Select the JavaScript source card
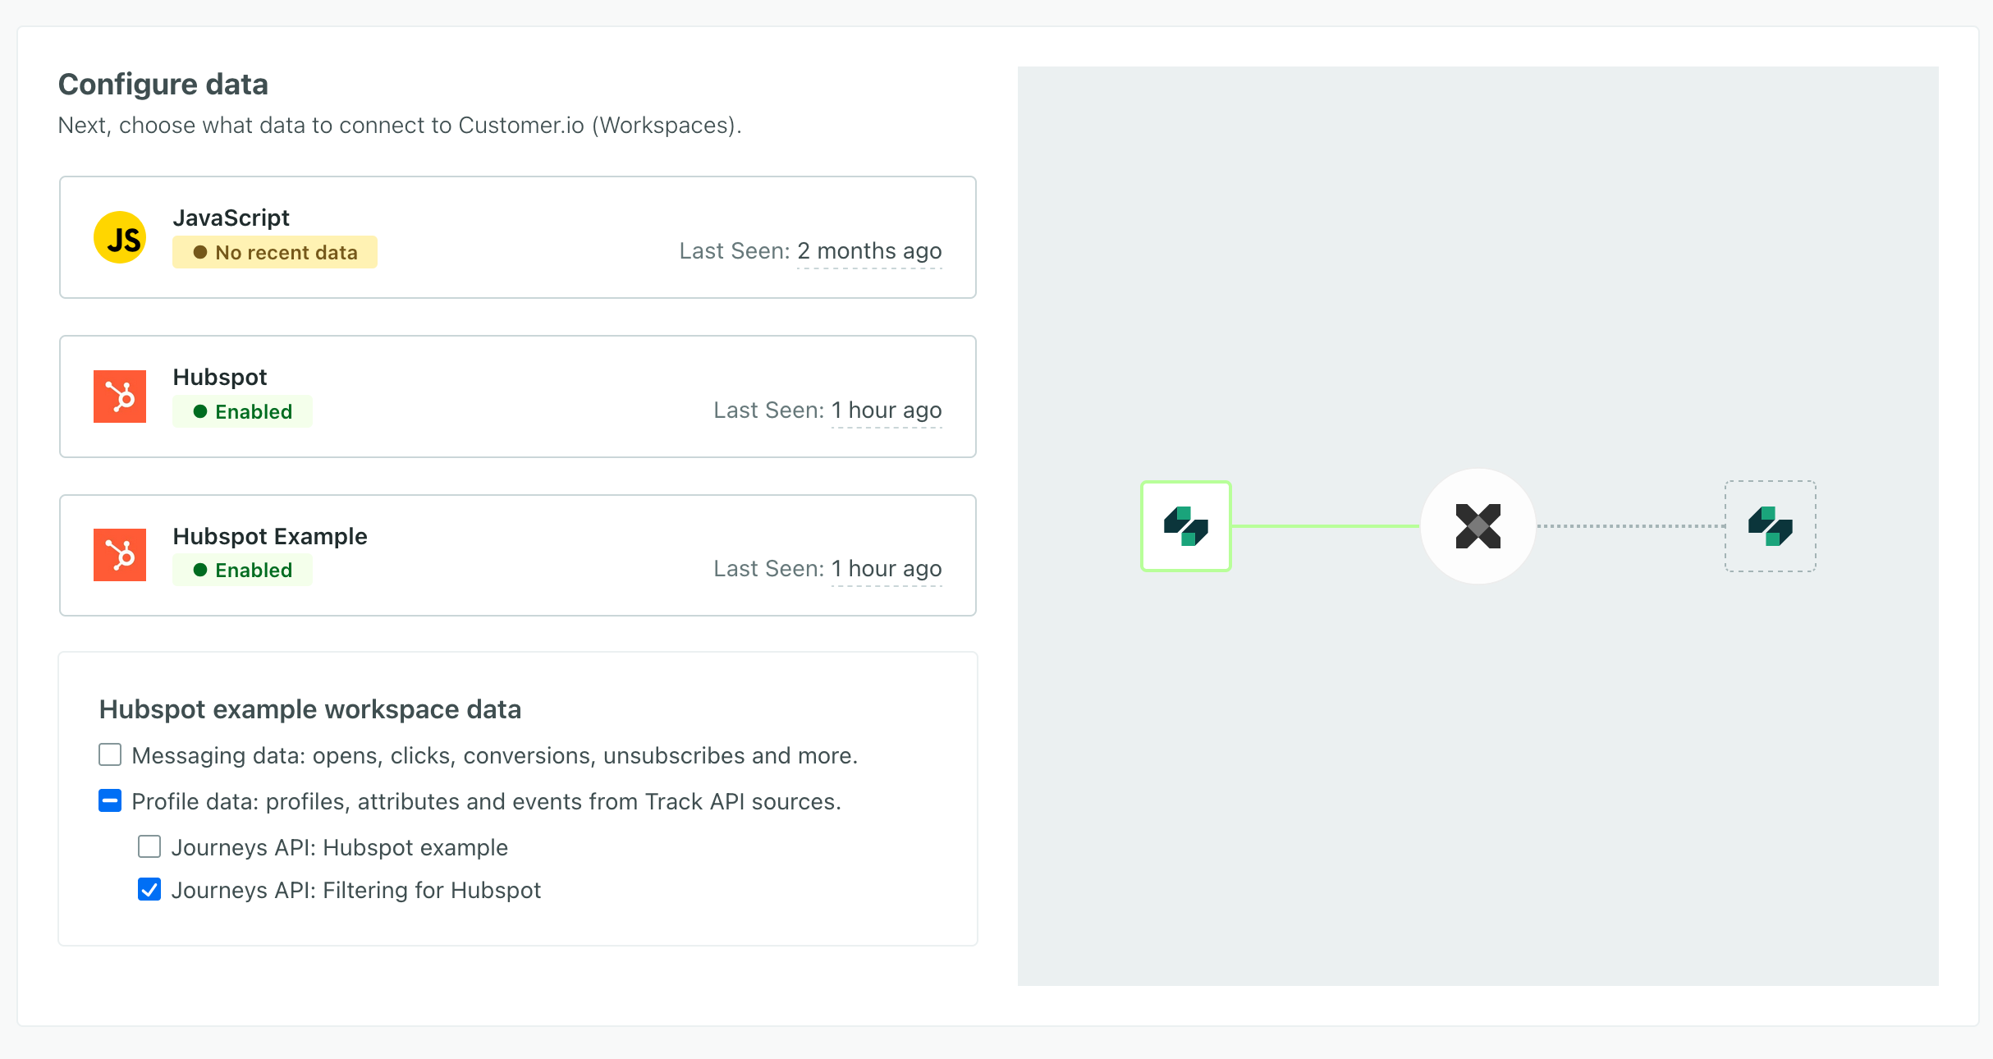Viewport: 1993px width, 1059px height. [x=517, y=237]
